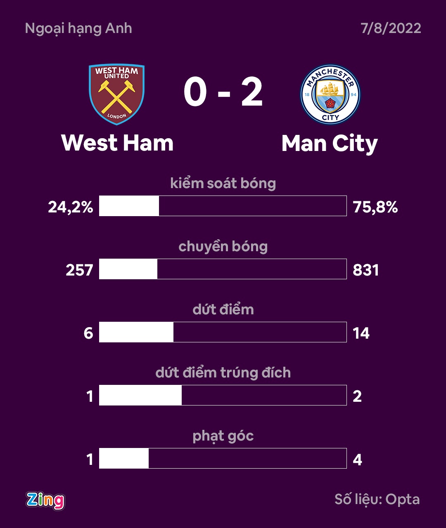Viewport: 446px width, 528px height.
Task: Select the Man City team name
Action: coord(330,144)
